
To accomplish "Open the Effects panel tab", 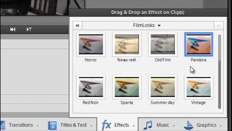I will pos(117,125).
